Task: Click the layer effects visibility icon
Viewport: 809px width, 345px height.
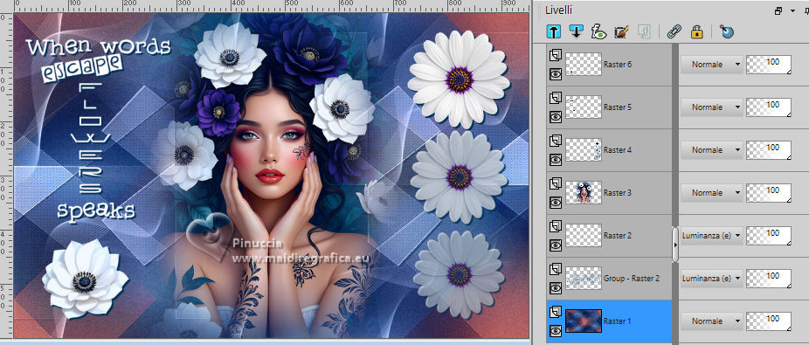Action: click(599, 32)
